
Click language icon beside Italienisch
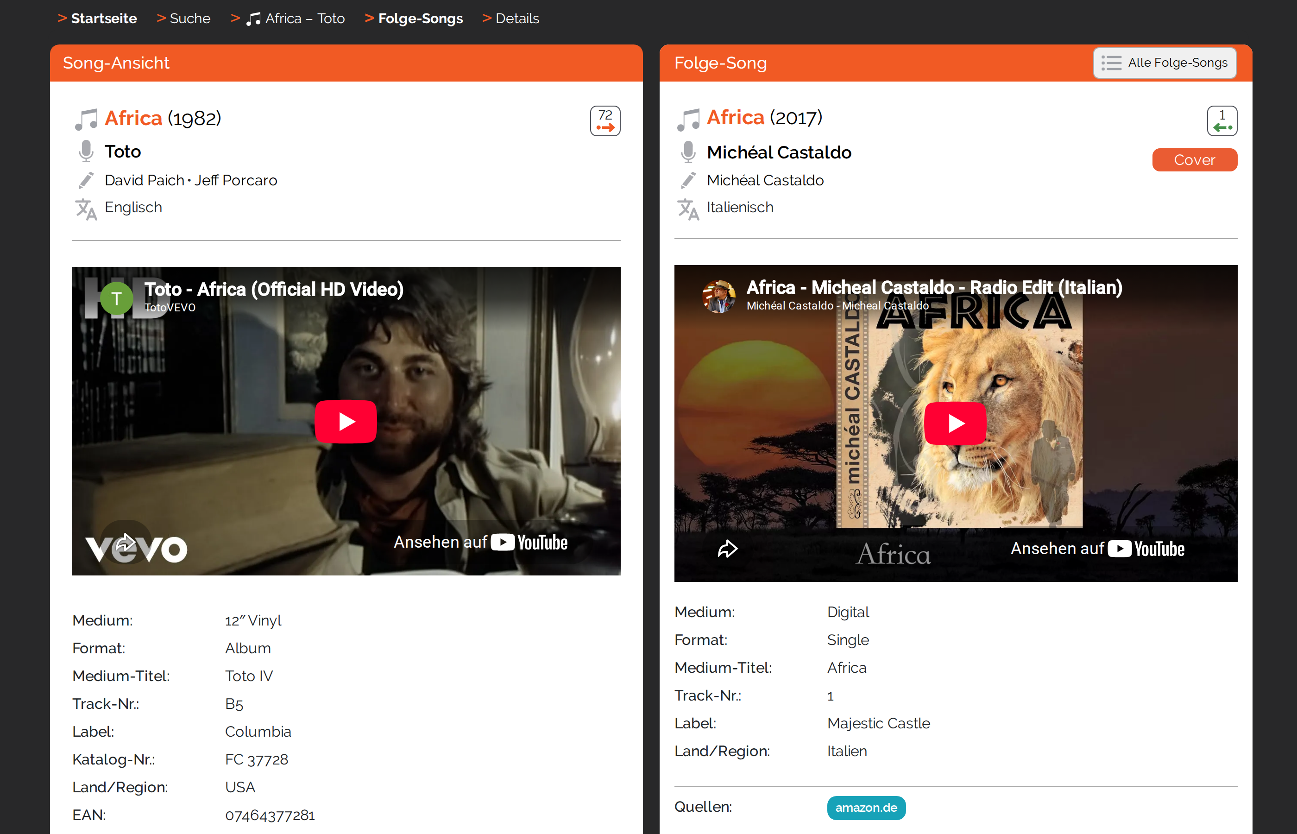pyautogui.click(x=687, y=209)
